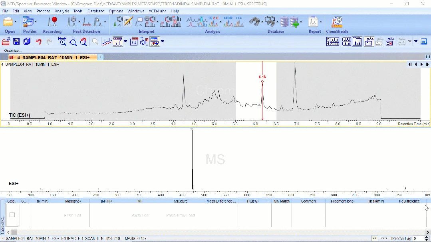Open the dropdown next to the sample tab
The height and width of the screenshot is (242, 431).
[100, 57]
